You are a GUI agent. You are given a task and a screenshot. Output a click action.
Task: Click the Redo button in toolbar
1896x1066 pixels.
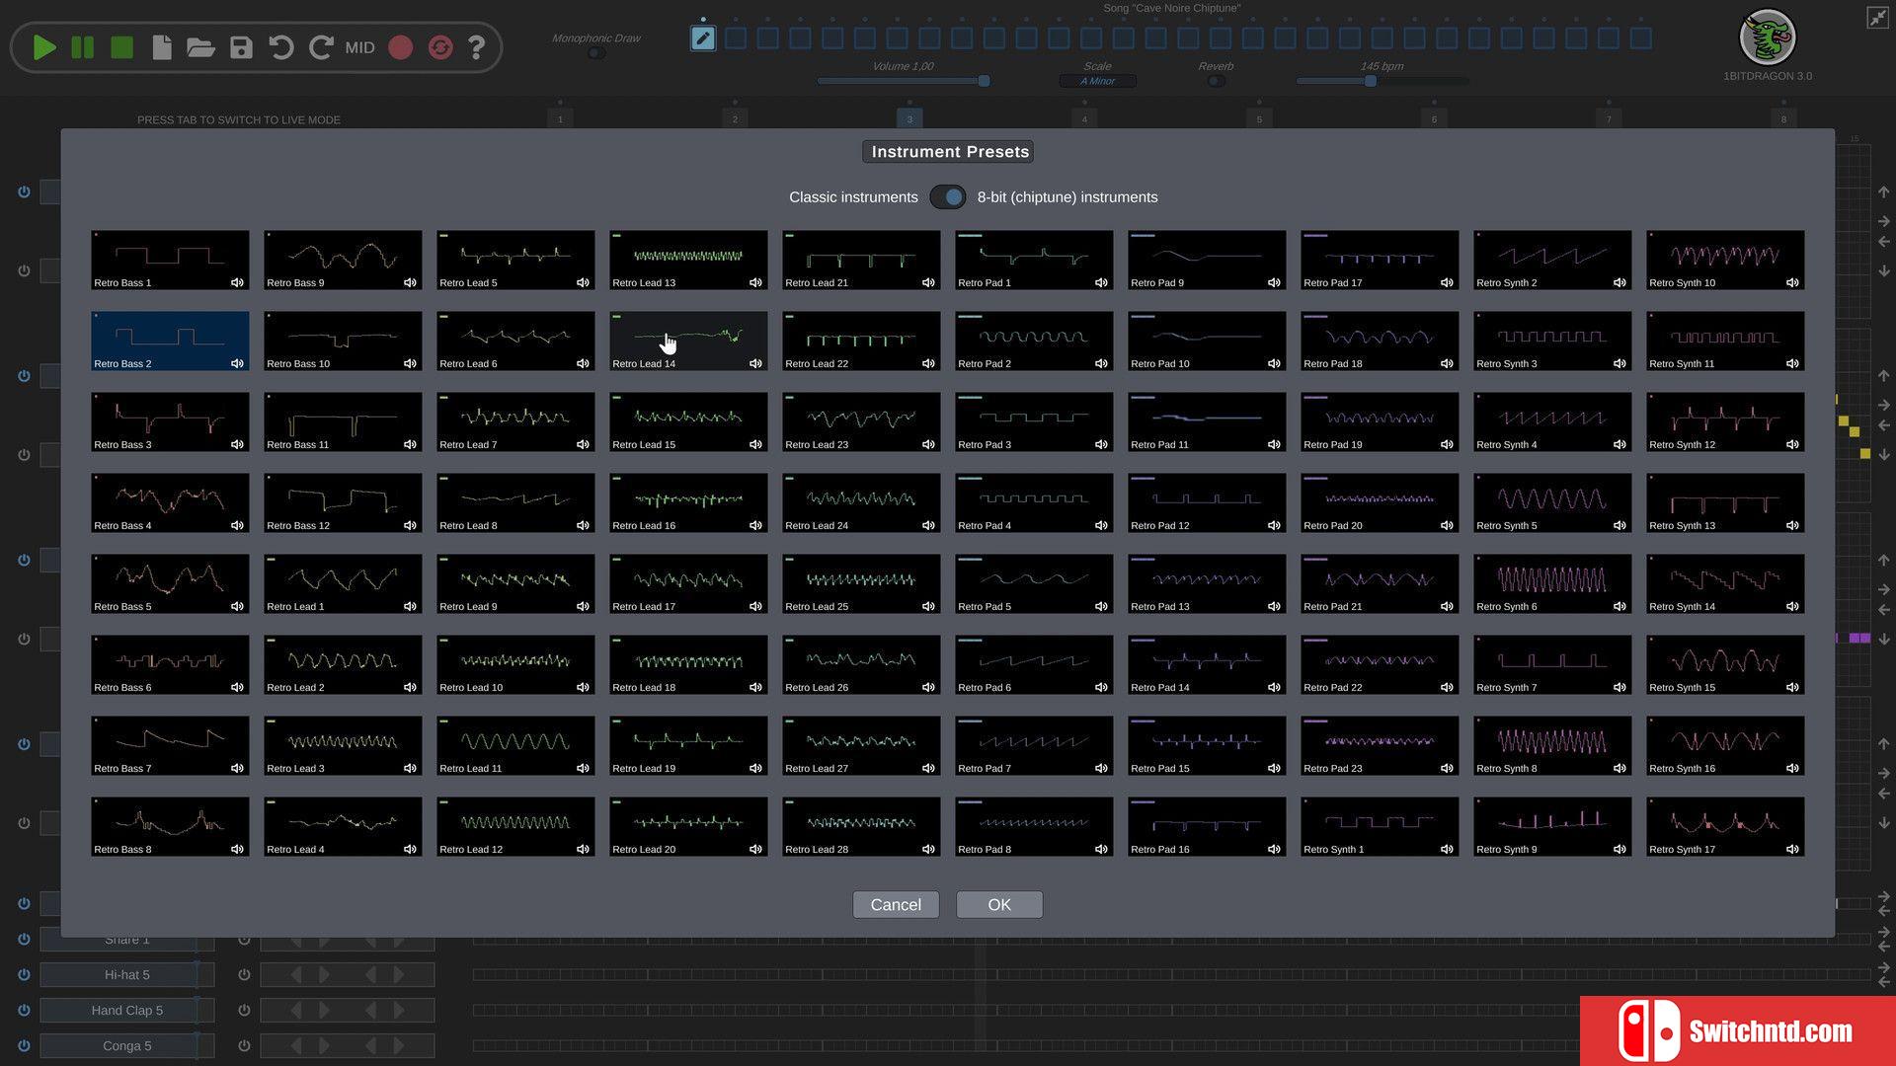pyautogui.click(x=320, y=46)
